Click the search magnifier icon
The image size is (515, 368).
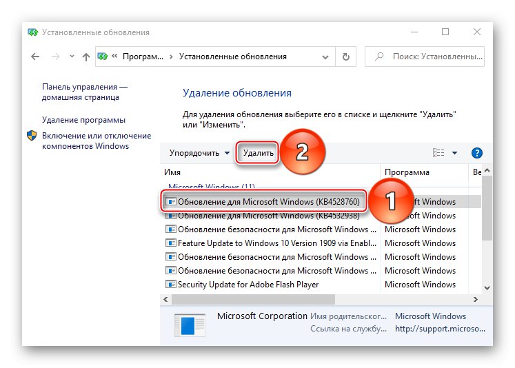coord(379,57)
